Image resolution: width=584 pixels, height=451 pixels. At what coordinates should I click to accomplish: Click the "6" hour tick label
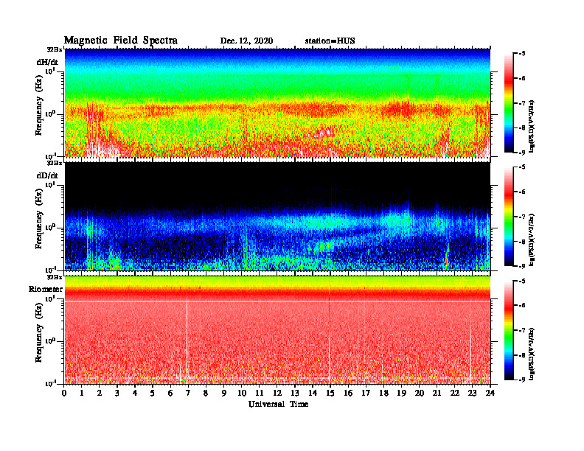170,394
